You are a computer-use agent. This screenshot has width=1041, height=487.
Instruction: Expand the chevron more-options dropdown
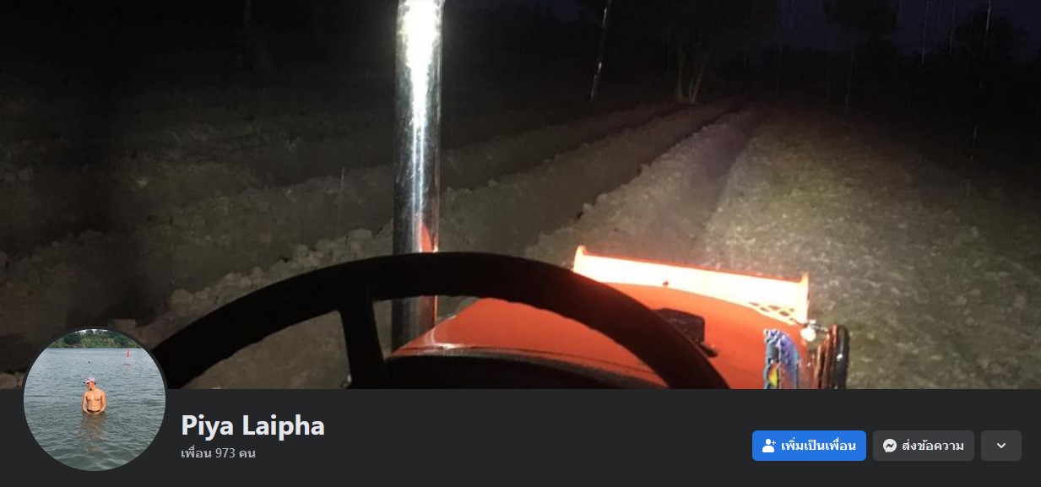(x=1001, y=446)
